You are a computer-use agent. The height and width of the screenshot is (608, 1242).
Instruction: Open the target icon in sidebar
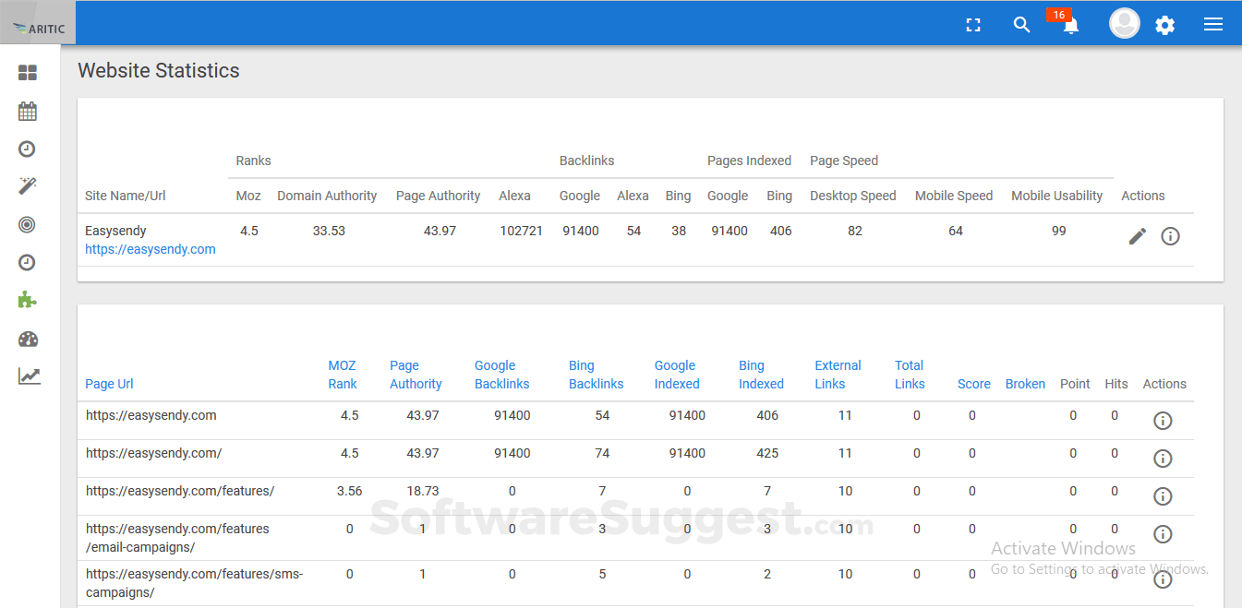(x=28, y=225)
